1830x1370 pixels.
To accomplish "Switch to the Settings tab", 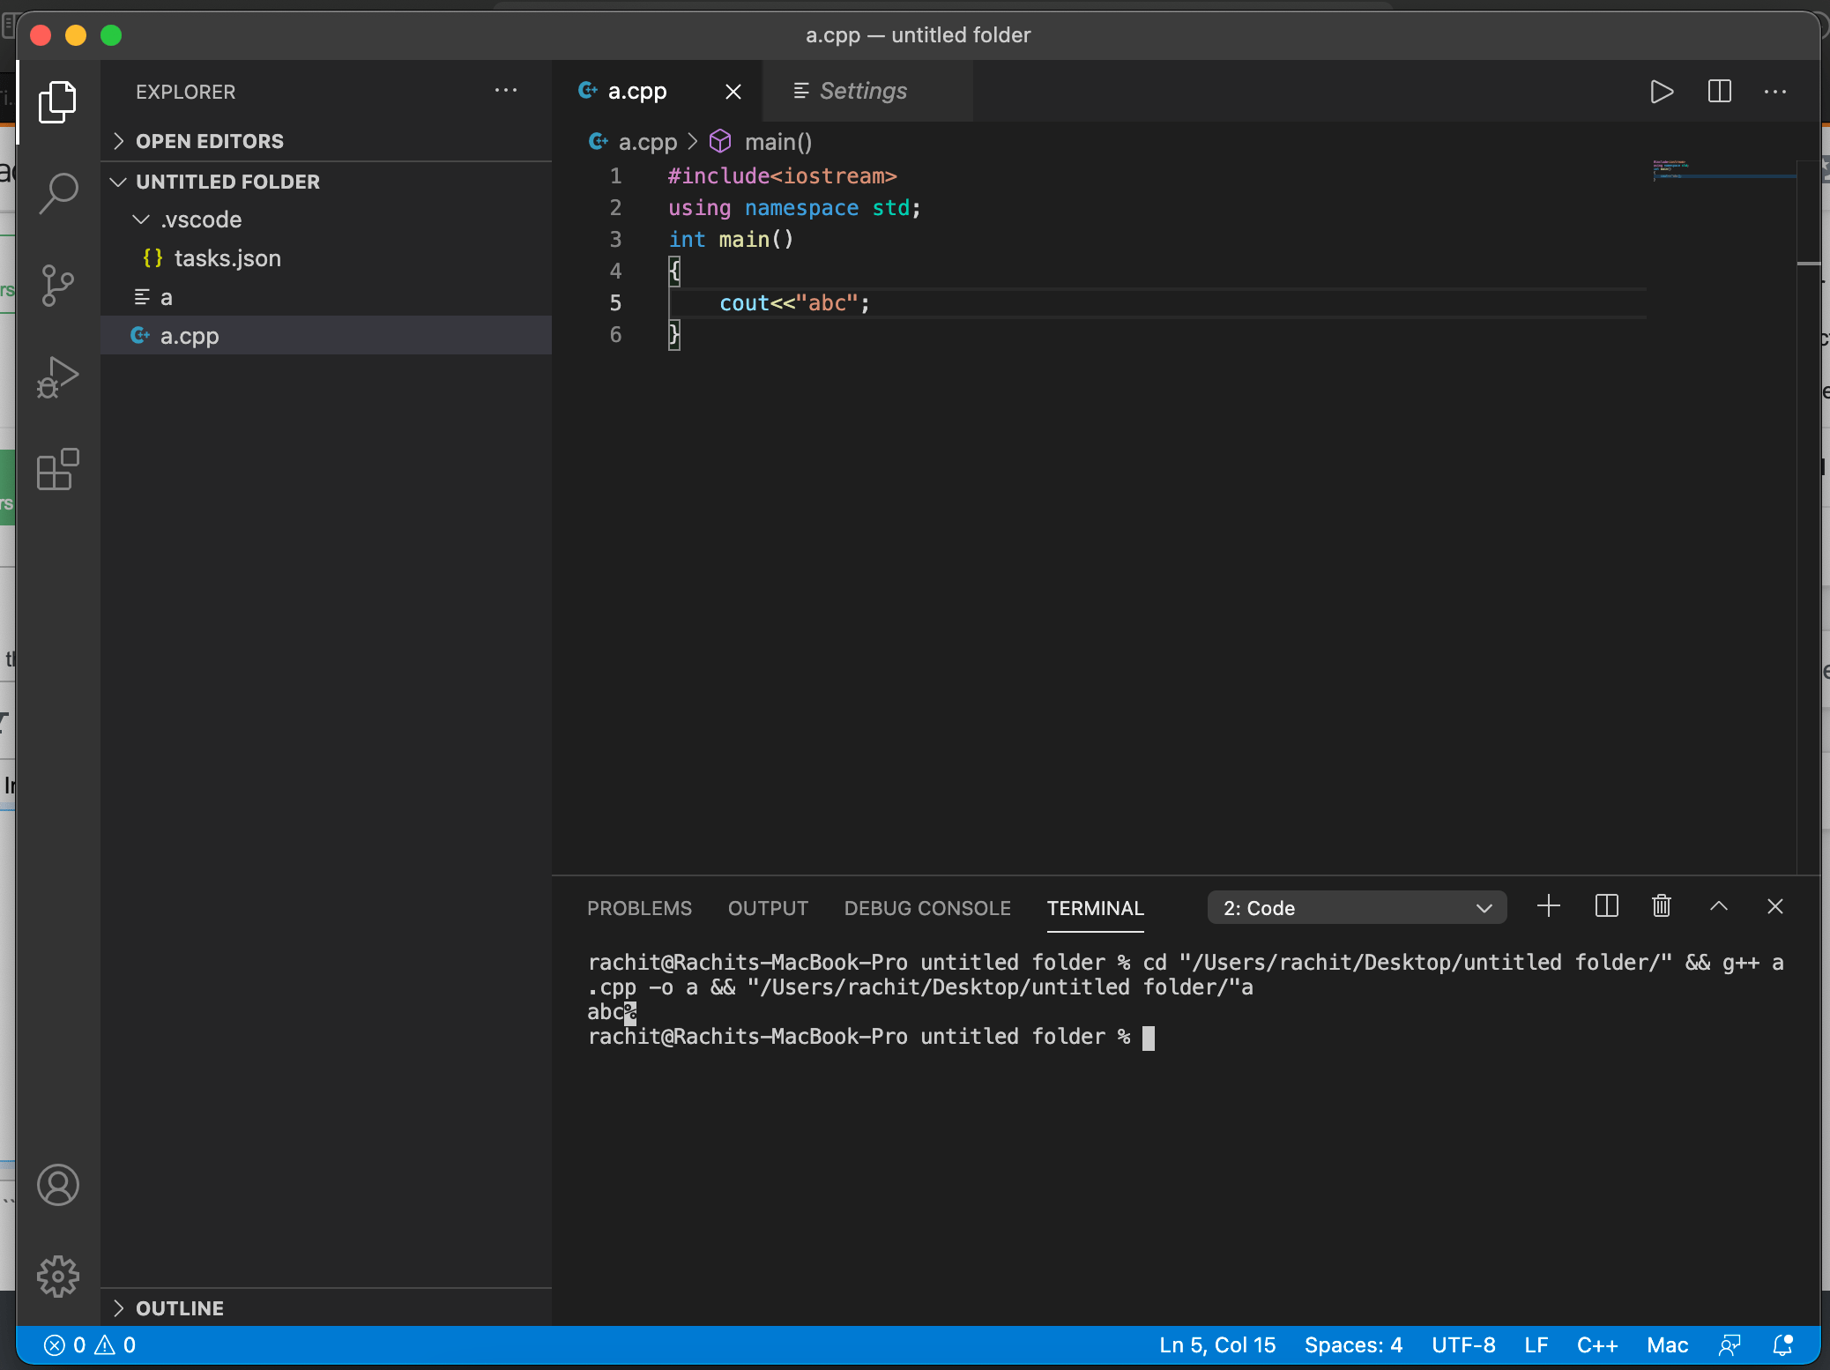I will 862,91.
